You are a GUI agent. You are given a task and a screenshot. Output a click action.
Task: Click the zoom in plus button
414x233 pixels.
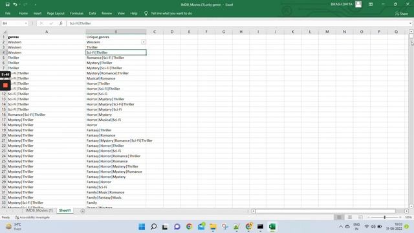pyautogui.click(x=400, y=217)
